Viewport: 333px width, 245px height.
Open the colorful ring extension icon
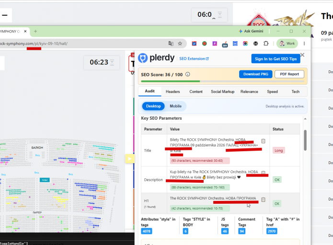point(245,44)
